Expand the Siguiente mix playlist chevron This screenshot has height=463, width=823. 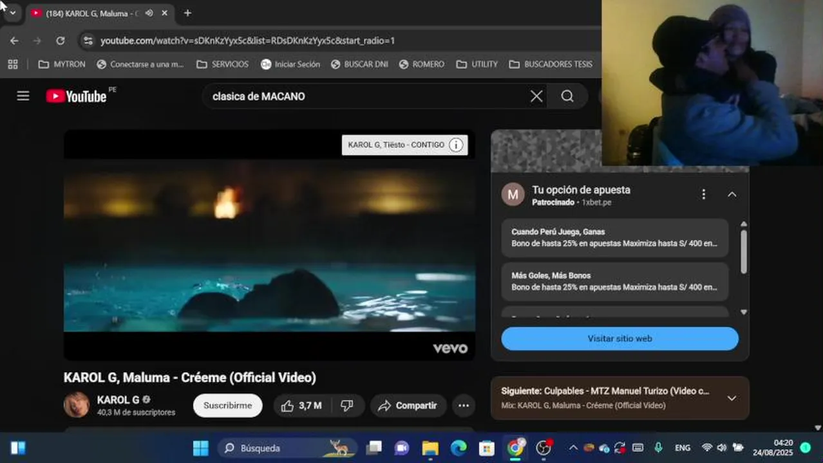point(732,398)
